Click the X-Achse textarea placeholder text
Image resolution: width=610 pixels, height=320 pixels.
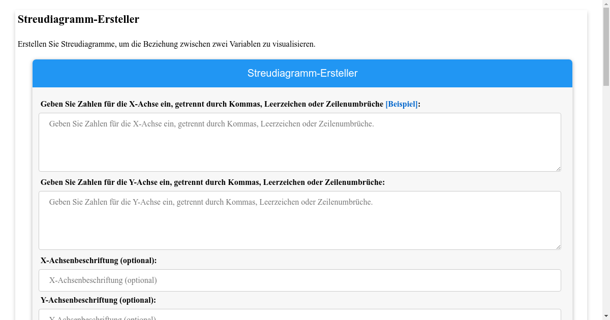[211, 123]
